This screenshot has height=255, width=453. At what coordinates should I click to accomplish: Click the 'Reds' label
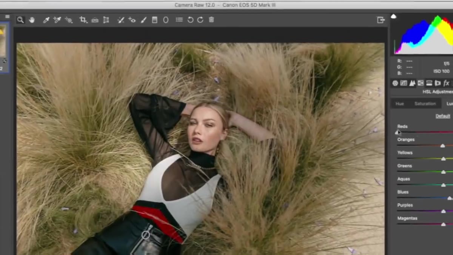(402, 127)
